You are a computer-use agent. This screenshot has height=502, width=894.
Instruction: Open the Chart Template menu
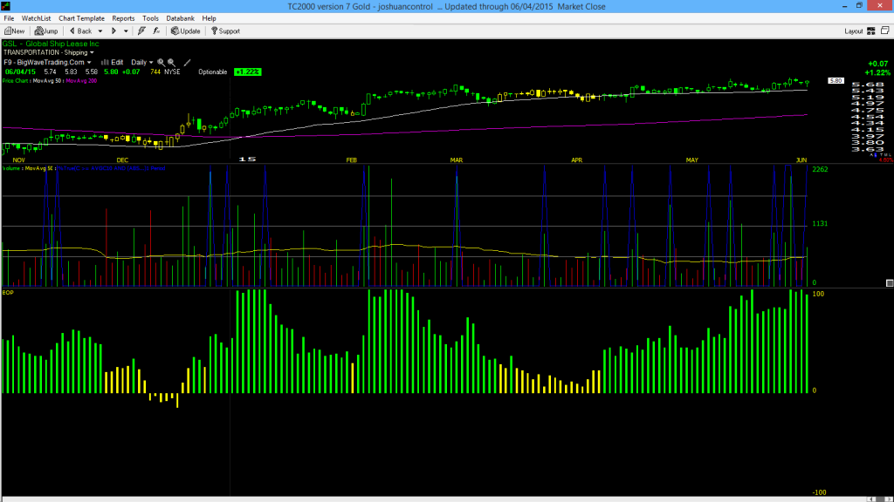tap(81, 18)
